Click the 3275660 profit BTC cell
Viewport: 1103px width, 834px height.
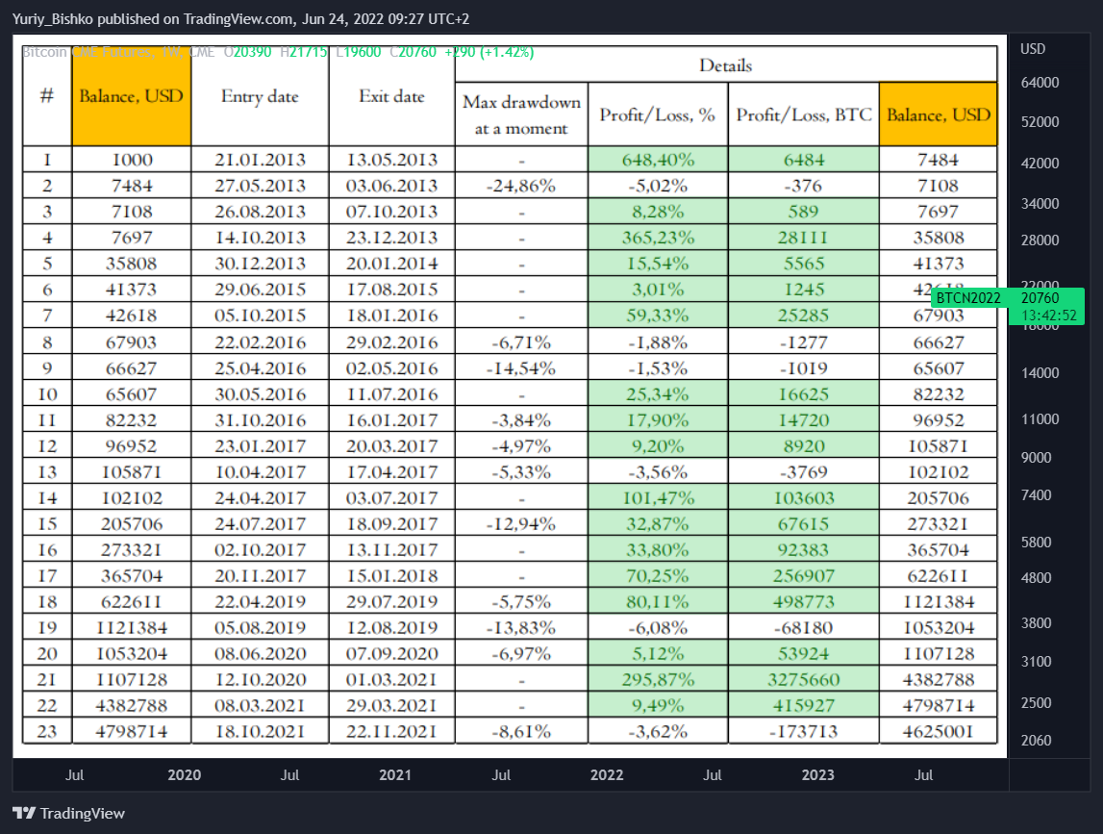click(x=803, y=680)
